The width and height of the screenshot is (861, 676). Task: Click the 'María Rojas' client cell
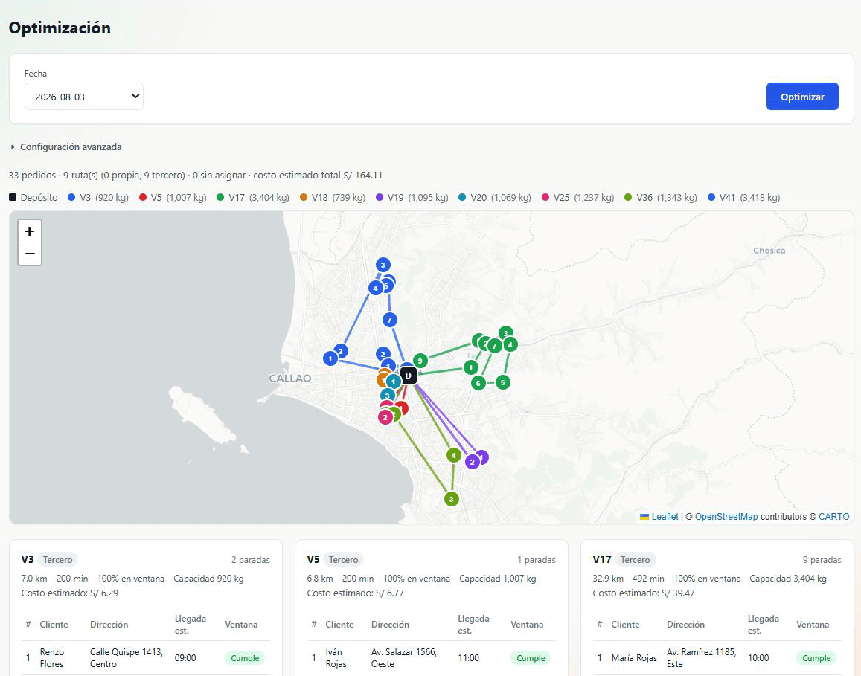pos(634,658)
